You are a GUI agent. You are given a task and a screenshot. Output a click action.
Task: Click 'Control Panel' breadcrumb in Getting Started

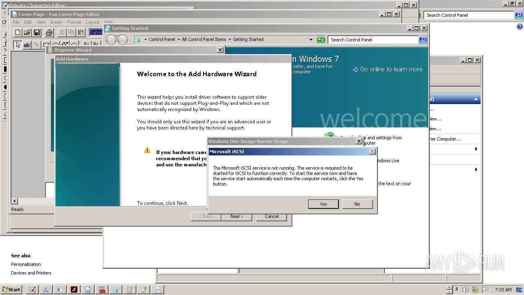click(162, 40)
